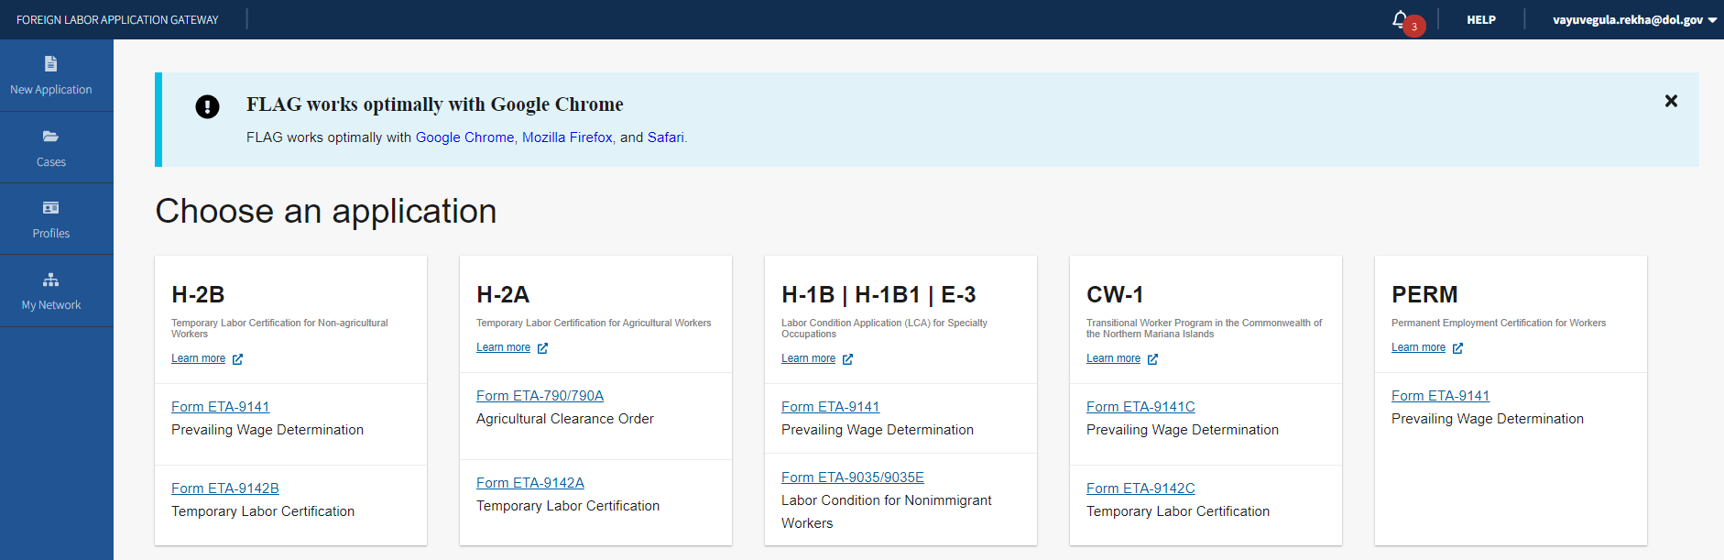This screenshot has width=1724, height=560.
Task: Follow the Safari link
Action: 665,137
